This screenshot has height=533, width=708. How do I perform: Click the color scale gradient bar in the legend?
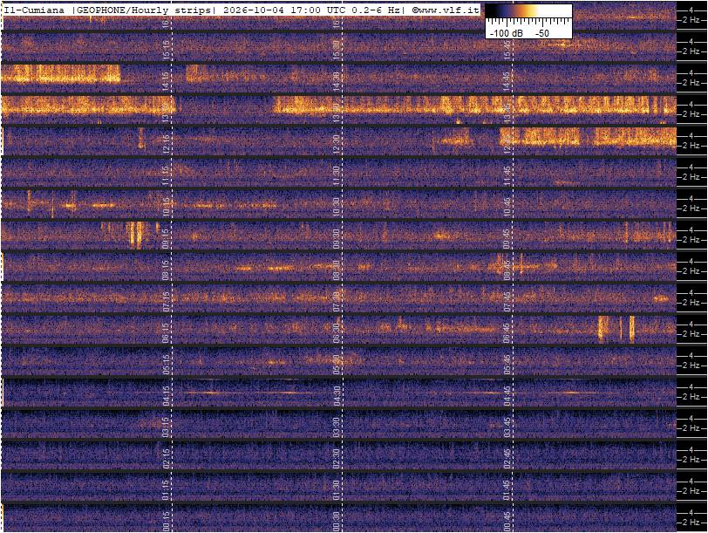[528, 10]
